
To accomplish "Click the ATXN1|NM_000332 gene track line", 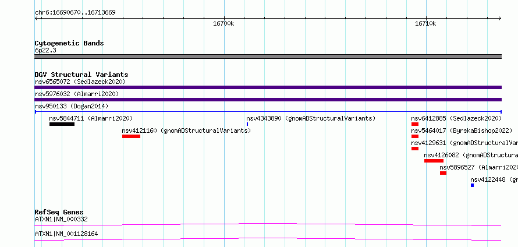I will point(268,225).
